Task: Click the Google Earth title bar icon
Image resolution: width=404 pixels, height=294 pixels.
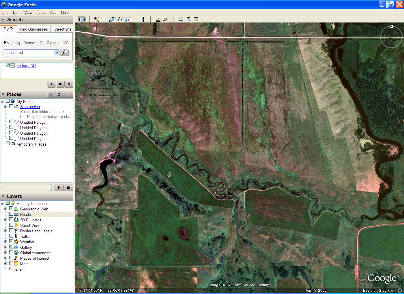Action: tap(3, 4)
